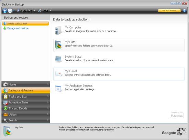Click the Try and Decide shield icon
This screenshot has height=140, width=189.
tap(5, 108)
